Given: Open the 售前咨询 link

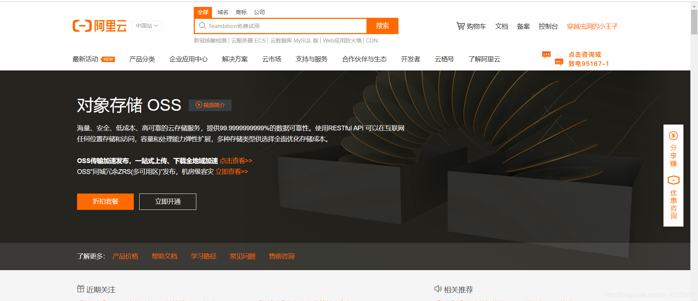Looking at the screenshot, I should [x=282, y=256].
